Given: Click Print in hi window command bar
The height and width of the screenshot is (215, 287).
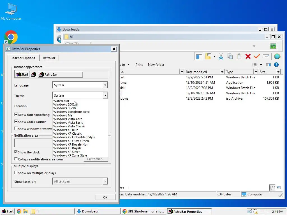Looking at the screenshot, I should pos(139,65).
